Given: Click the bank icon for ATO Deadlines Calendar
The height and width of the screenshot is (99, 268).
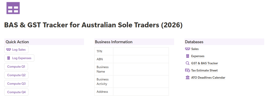Looking at the screenshot, I should tap(187, 78).
